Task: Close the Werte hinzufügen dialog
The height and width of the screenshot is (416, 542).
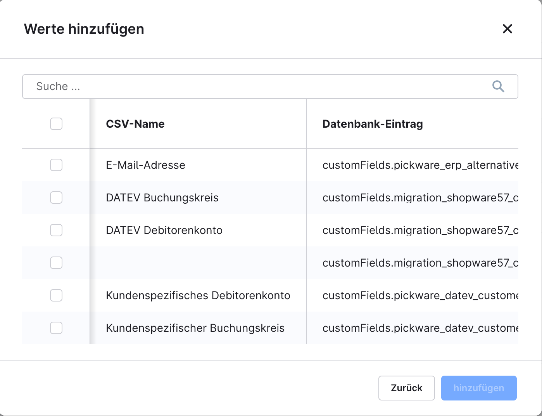Action: click(x=507, y=29)
